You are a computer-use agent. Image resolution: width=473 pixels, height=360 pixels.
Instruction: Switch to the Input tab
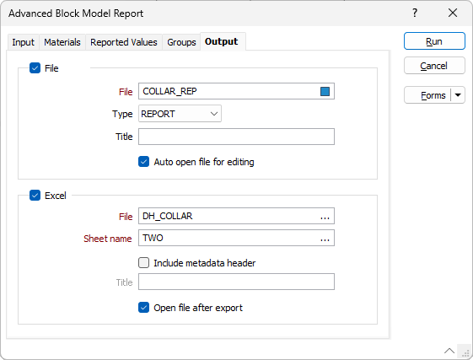click(x=24, y=42)
